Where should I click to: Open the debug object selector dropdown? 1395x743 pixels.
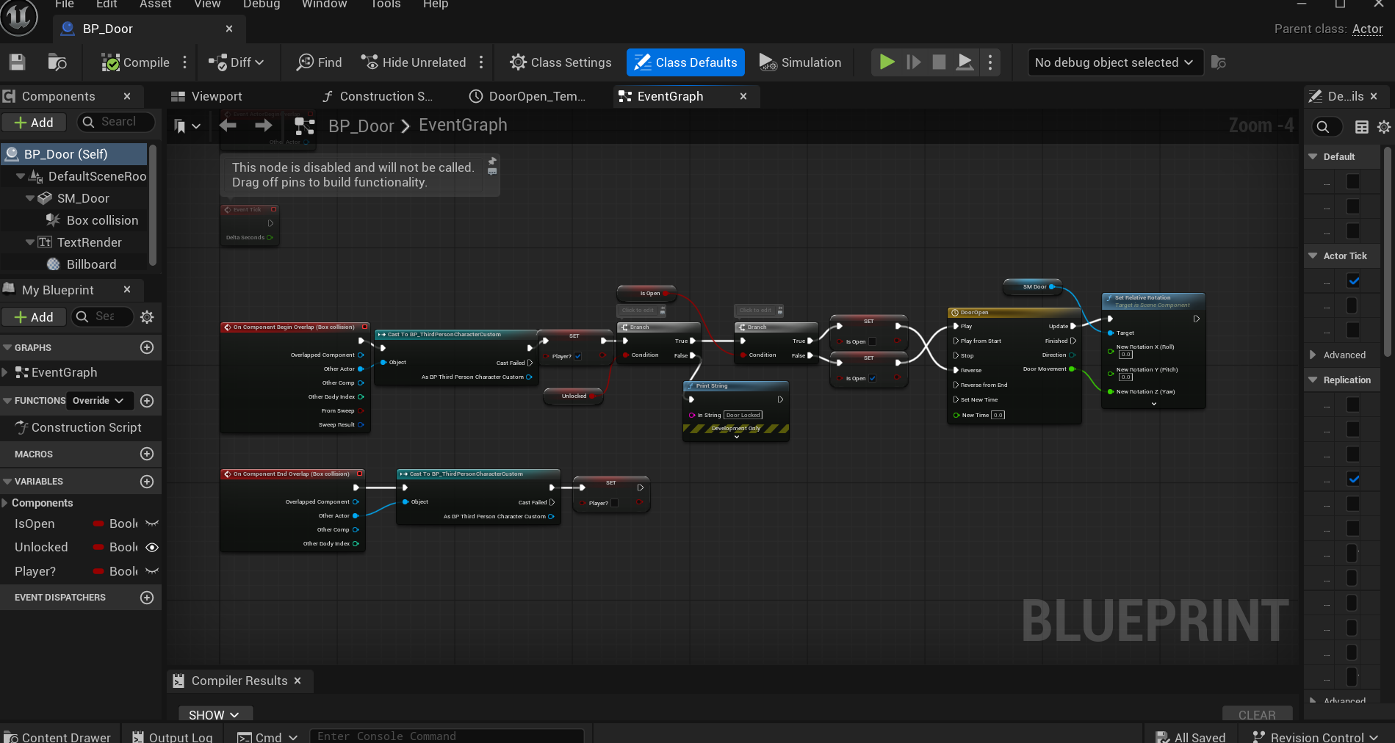[x=1114, y=62]
